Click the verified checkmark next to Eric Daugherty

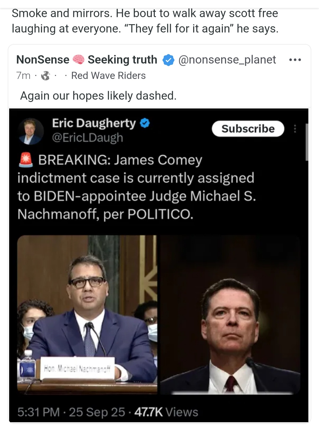tap(145, 123)
